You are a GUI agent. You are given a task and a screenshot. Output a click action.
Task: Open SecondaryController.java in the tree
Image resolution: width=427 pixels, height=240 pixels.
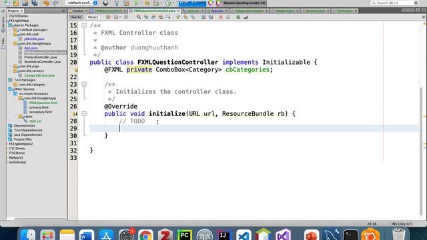click(x=42, y=62)
